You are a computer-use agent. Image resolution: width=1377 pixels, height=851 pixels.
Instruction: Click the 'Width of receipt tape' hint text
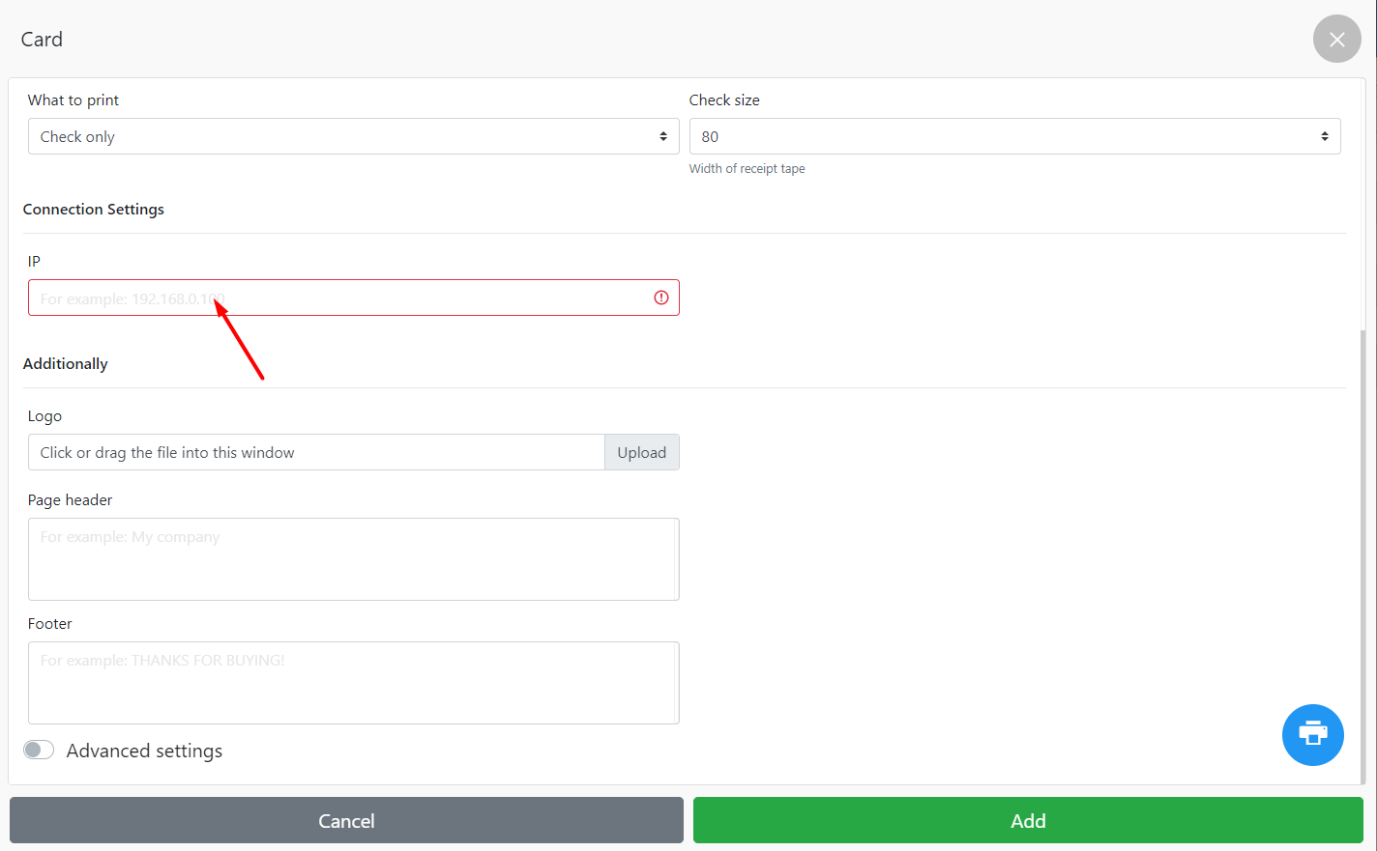tap(747, 168)
